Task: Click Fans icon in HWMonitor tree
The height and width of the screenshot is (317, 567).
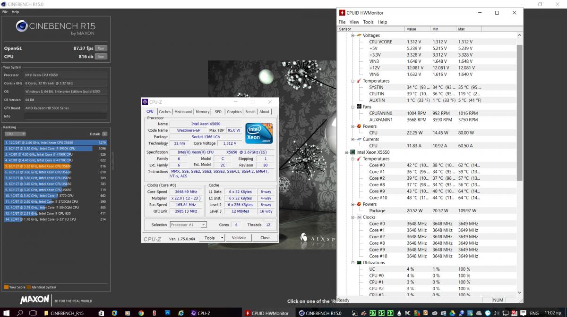Action: point(359,107)
